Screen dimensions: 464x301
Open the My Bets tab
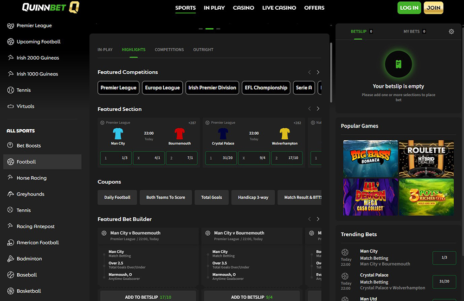click(414, 31)
